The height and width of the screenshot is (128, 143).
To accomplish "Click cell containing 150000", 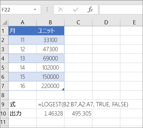I will (x=50, y=77).
